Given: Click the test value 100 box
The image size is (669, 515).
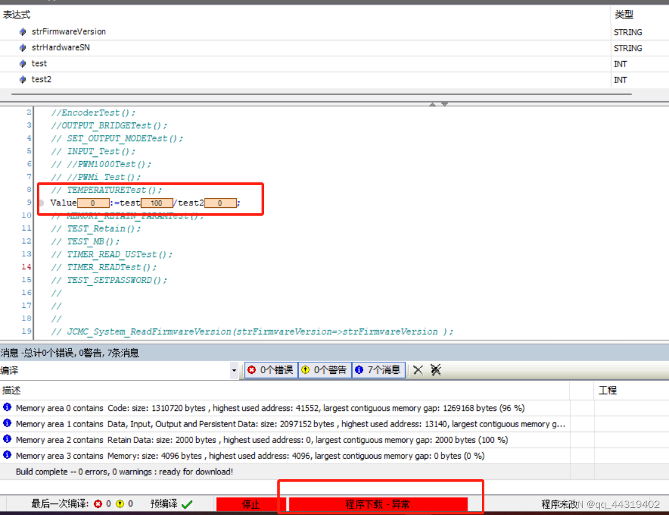Looking at the screenshot, I should pyautogui.click(x=157, y=203).
